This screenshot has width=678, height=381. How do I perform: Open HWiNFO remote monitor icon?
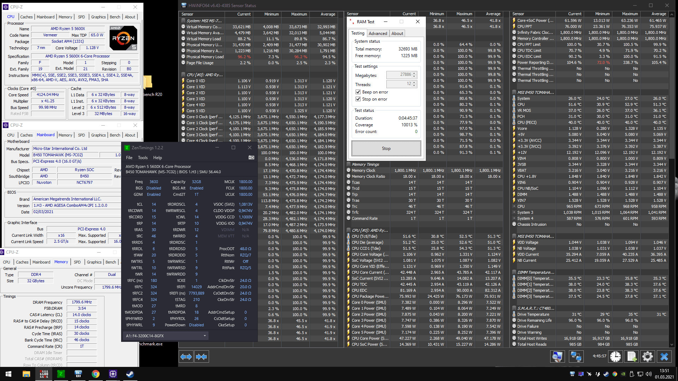557,357
